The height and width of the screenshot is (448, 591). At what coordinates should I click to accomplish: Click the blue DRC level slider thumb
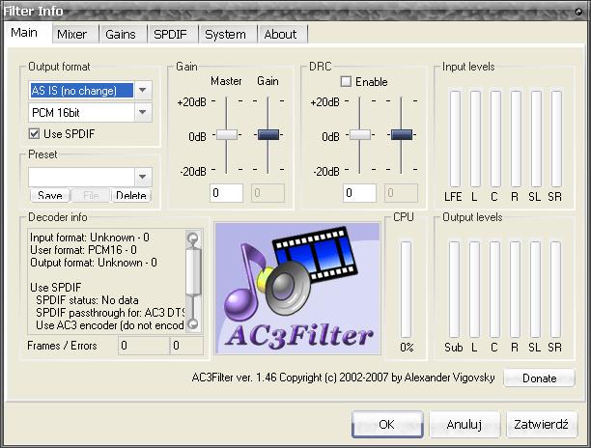tap(402, 135)
